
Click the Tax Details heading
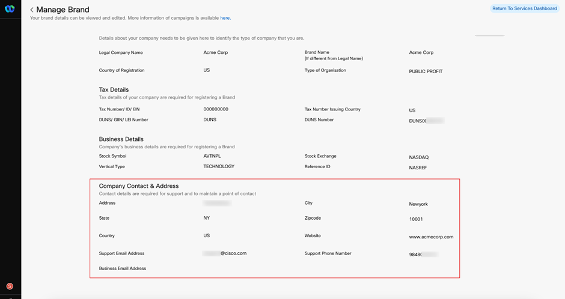(114, 89)
